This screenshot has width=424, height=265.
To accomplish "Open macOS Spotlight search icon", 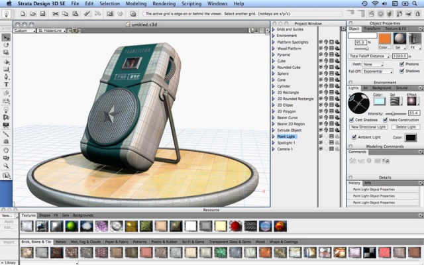I will pos(415,3).
